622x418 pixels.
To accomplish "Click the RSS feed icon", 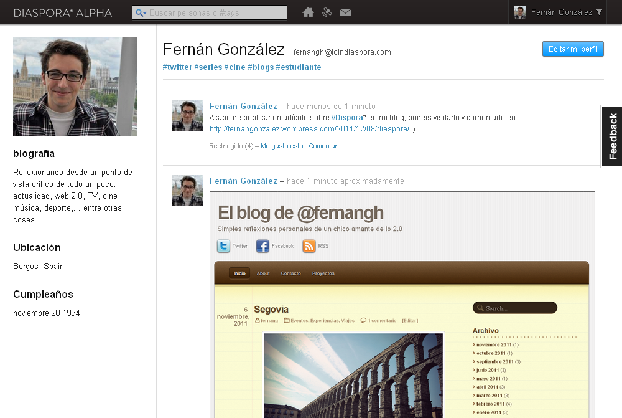I will click(x=309, y=246).
